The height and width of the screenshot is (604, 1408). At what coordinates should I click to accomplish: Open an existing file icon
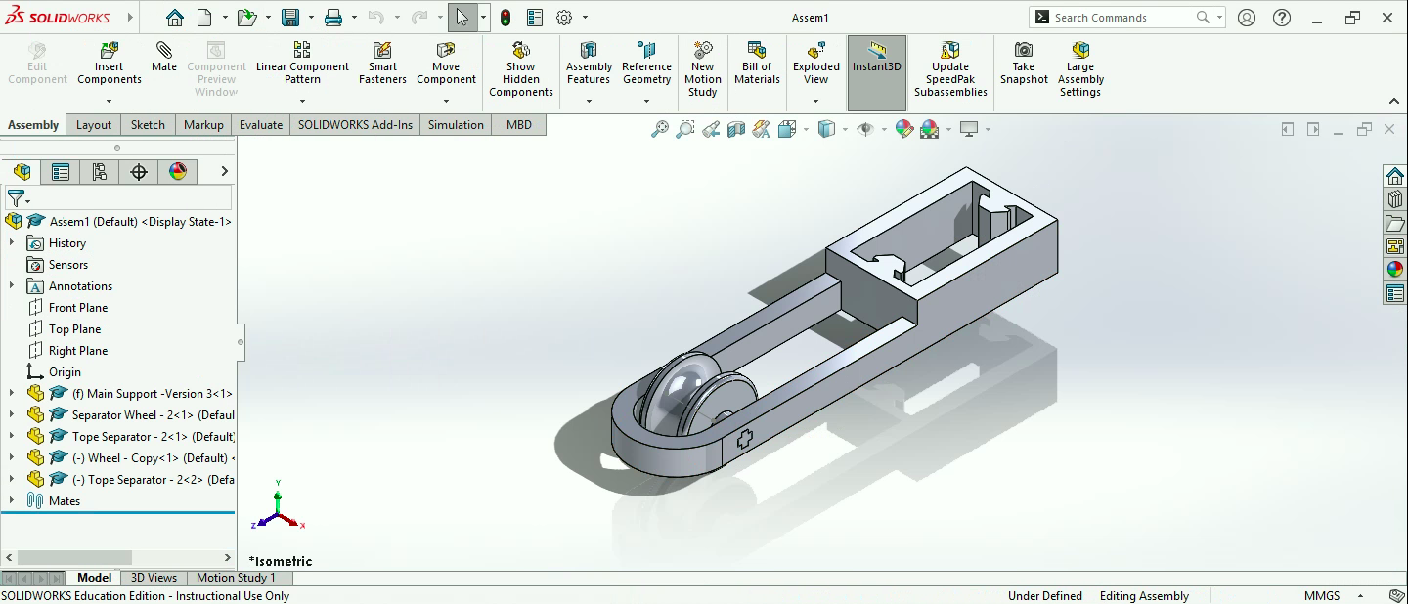[246, 18]
